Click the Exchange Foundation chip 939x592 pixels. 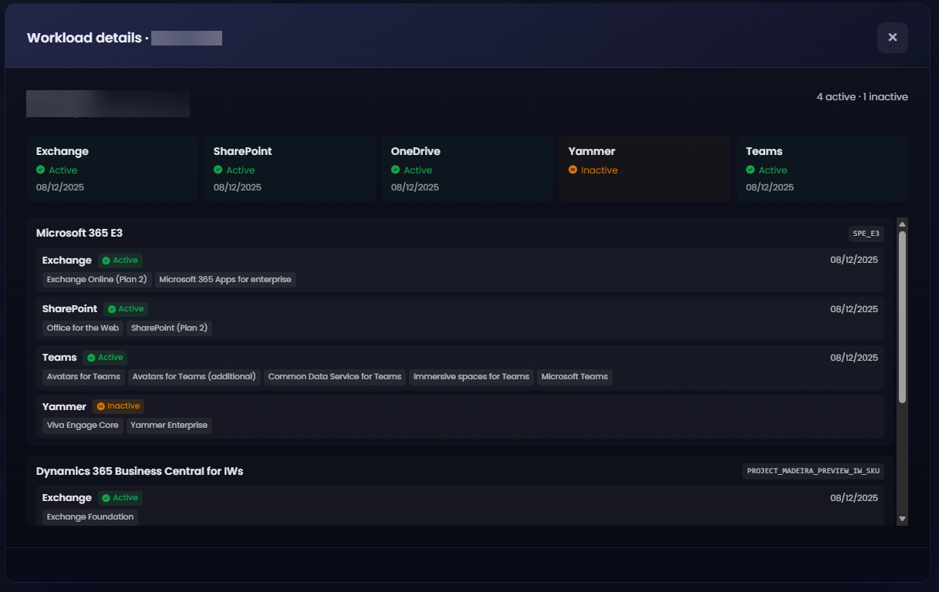point(90,516)
